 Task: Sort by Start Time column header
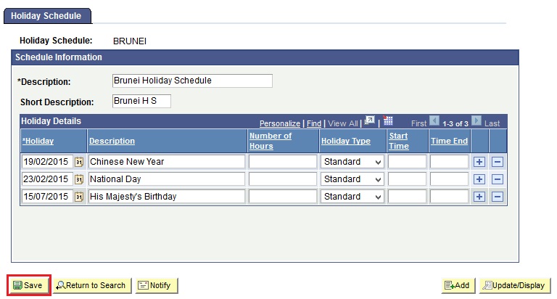[399, 141]
